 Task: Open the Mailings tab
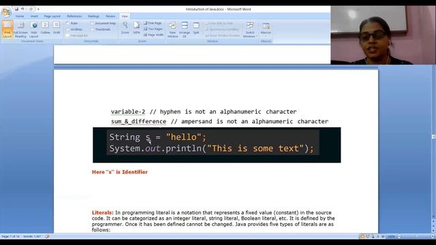[x=93, y=16]
